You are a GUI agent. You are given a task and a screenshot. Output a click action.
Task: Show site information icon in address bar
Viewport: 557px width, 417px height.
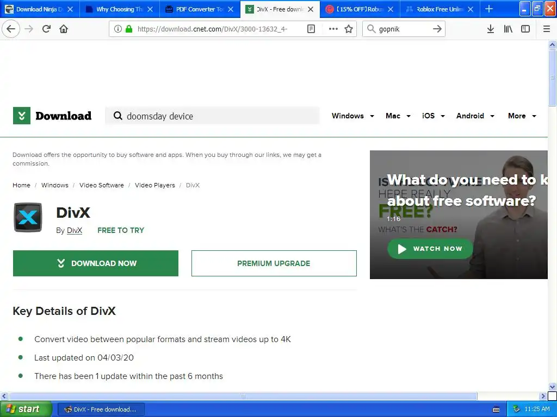point(118,29)
